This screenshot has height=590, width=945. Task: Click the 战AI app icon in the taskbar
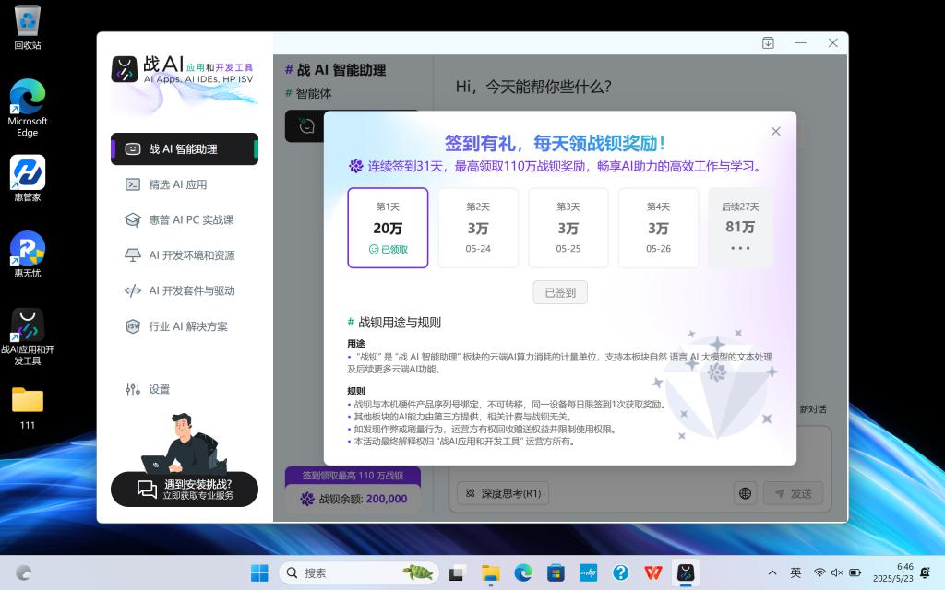point(686,572)
